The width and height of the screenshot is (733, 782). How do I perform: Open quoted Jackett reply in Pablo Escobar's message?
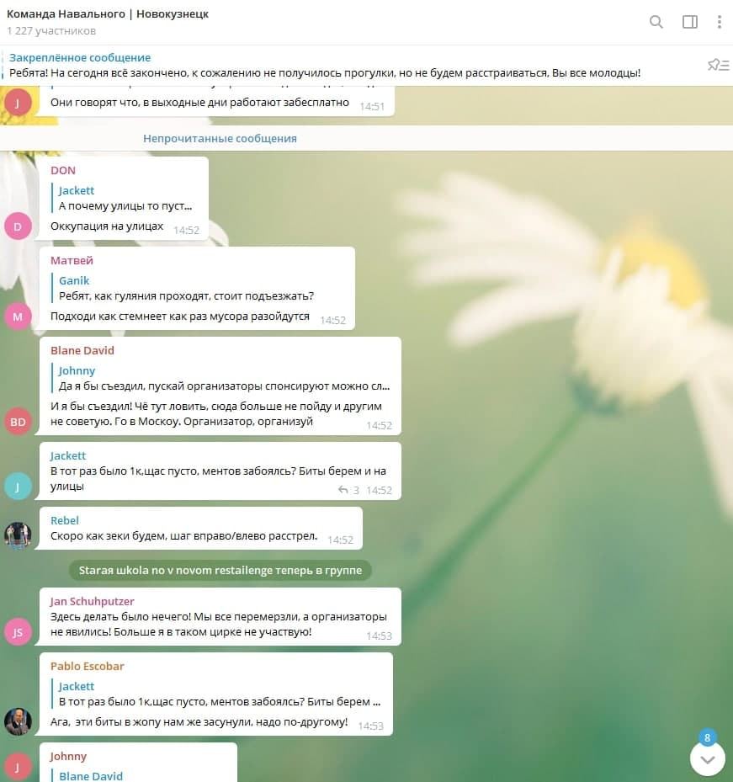216,694
